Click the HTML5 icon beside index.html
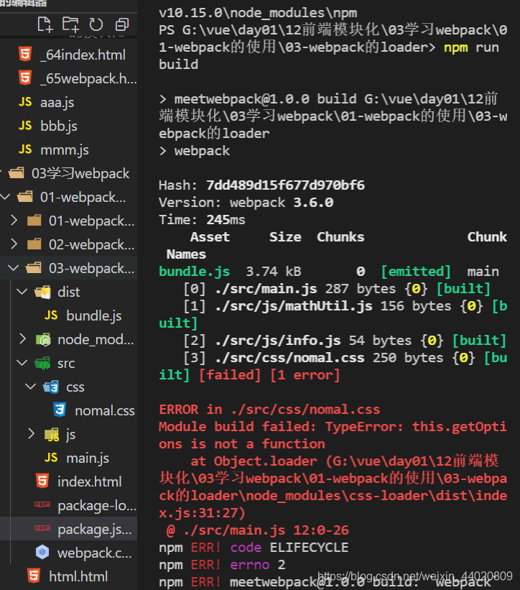Viewport: 520px width, 590px height. pos(42,481)
